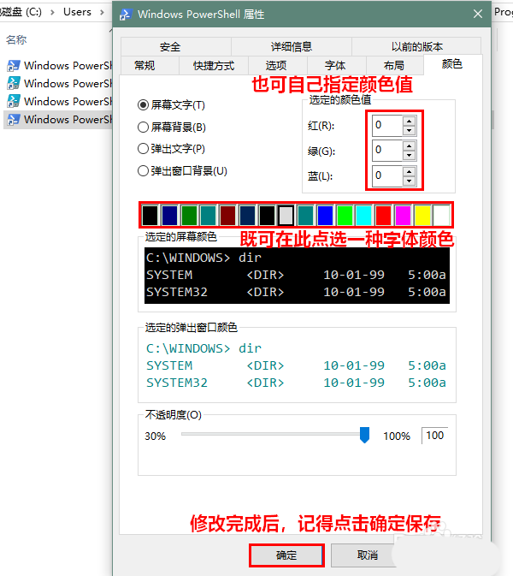Increase the 蓝(L) value with up arrow

[410, 171]
